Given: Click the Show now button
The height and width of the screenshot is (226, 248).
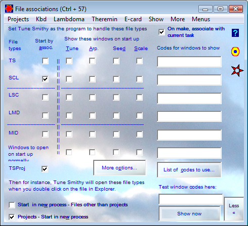Looking at the screenshot, I should point(189,214).
